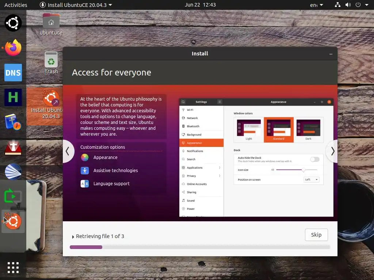Viewport: 374px width, 280px height.
Task: Go to next slide arrow
Action: click(332, 151)
